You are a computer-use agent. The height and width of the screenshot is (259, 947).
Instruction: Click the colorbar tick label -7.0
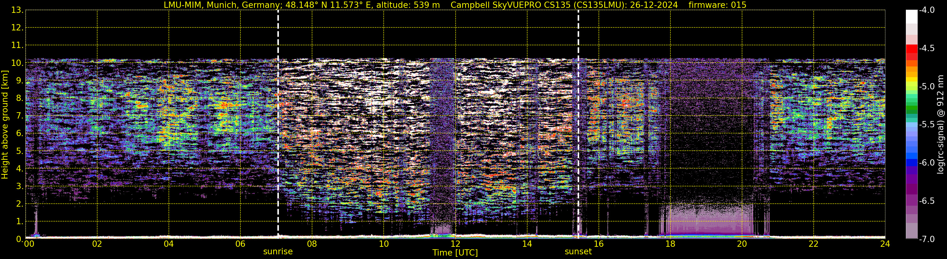[927, 239]
